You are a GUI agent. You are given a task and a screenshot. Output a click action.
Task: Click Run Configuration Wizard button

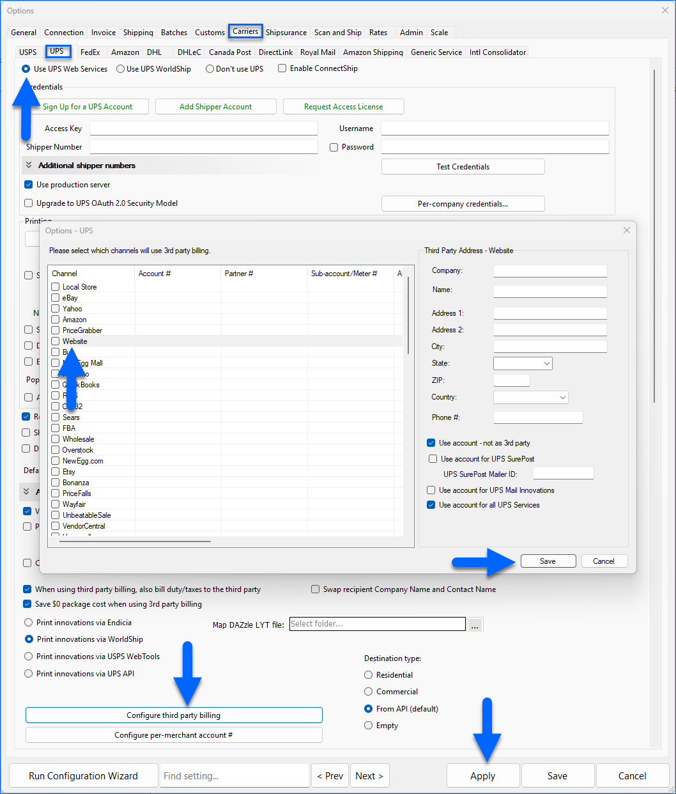tap(83, 776)
